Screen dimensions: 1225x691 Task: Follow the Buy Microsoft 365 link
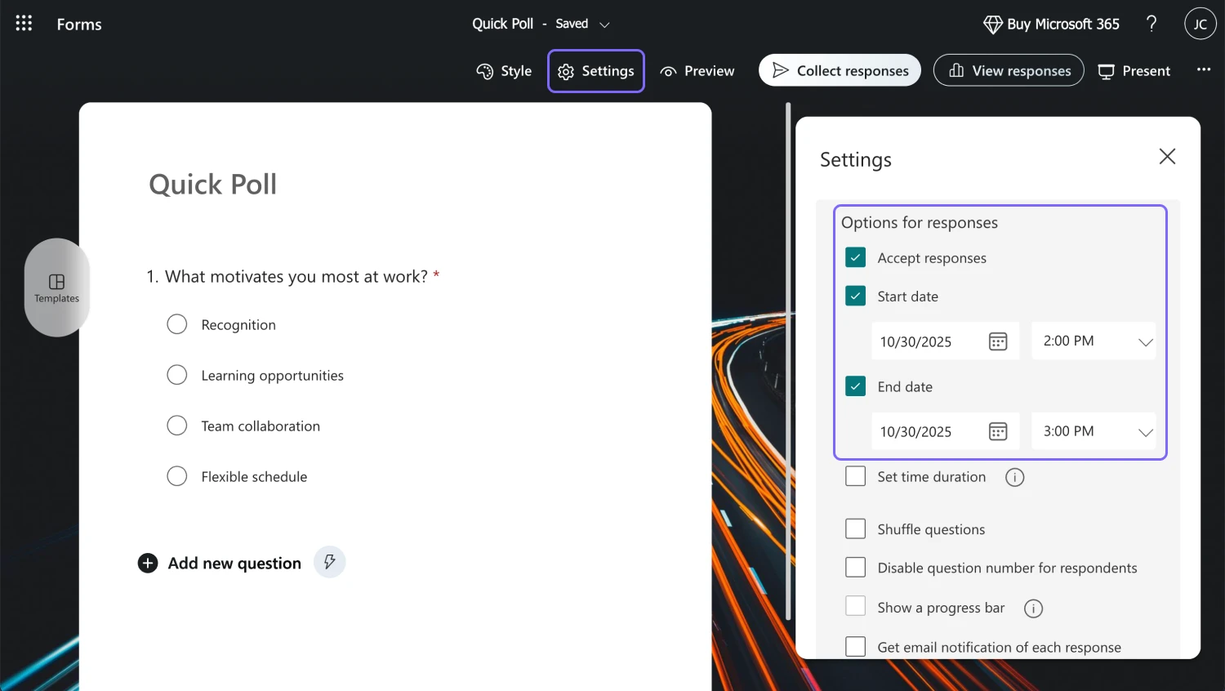[x=1051, y=24]
